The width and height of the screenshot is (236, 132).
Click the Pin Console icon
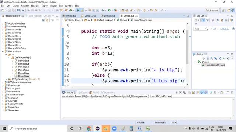tap(211, 92)
